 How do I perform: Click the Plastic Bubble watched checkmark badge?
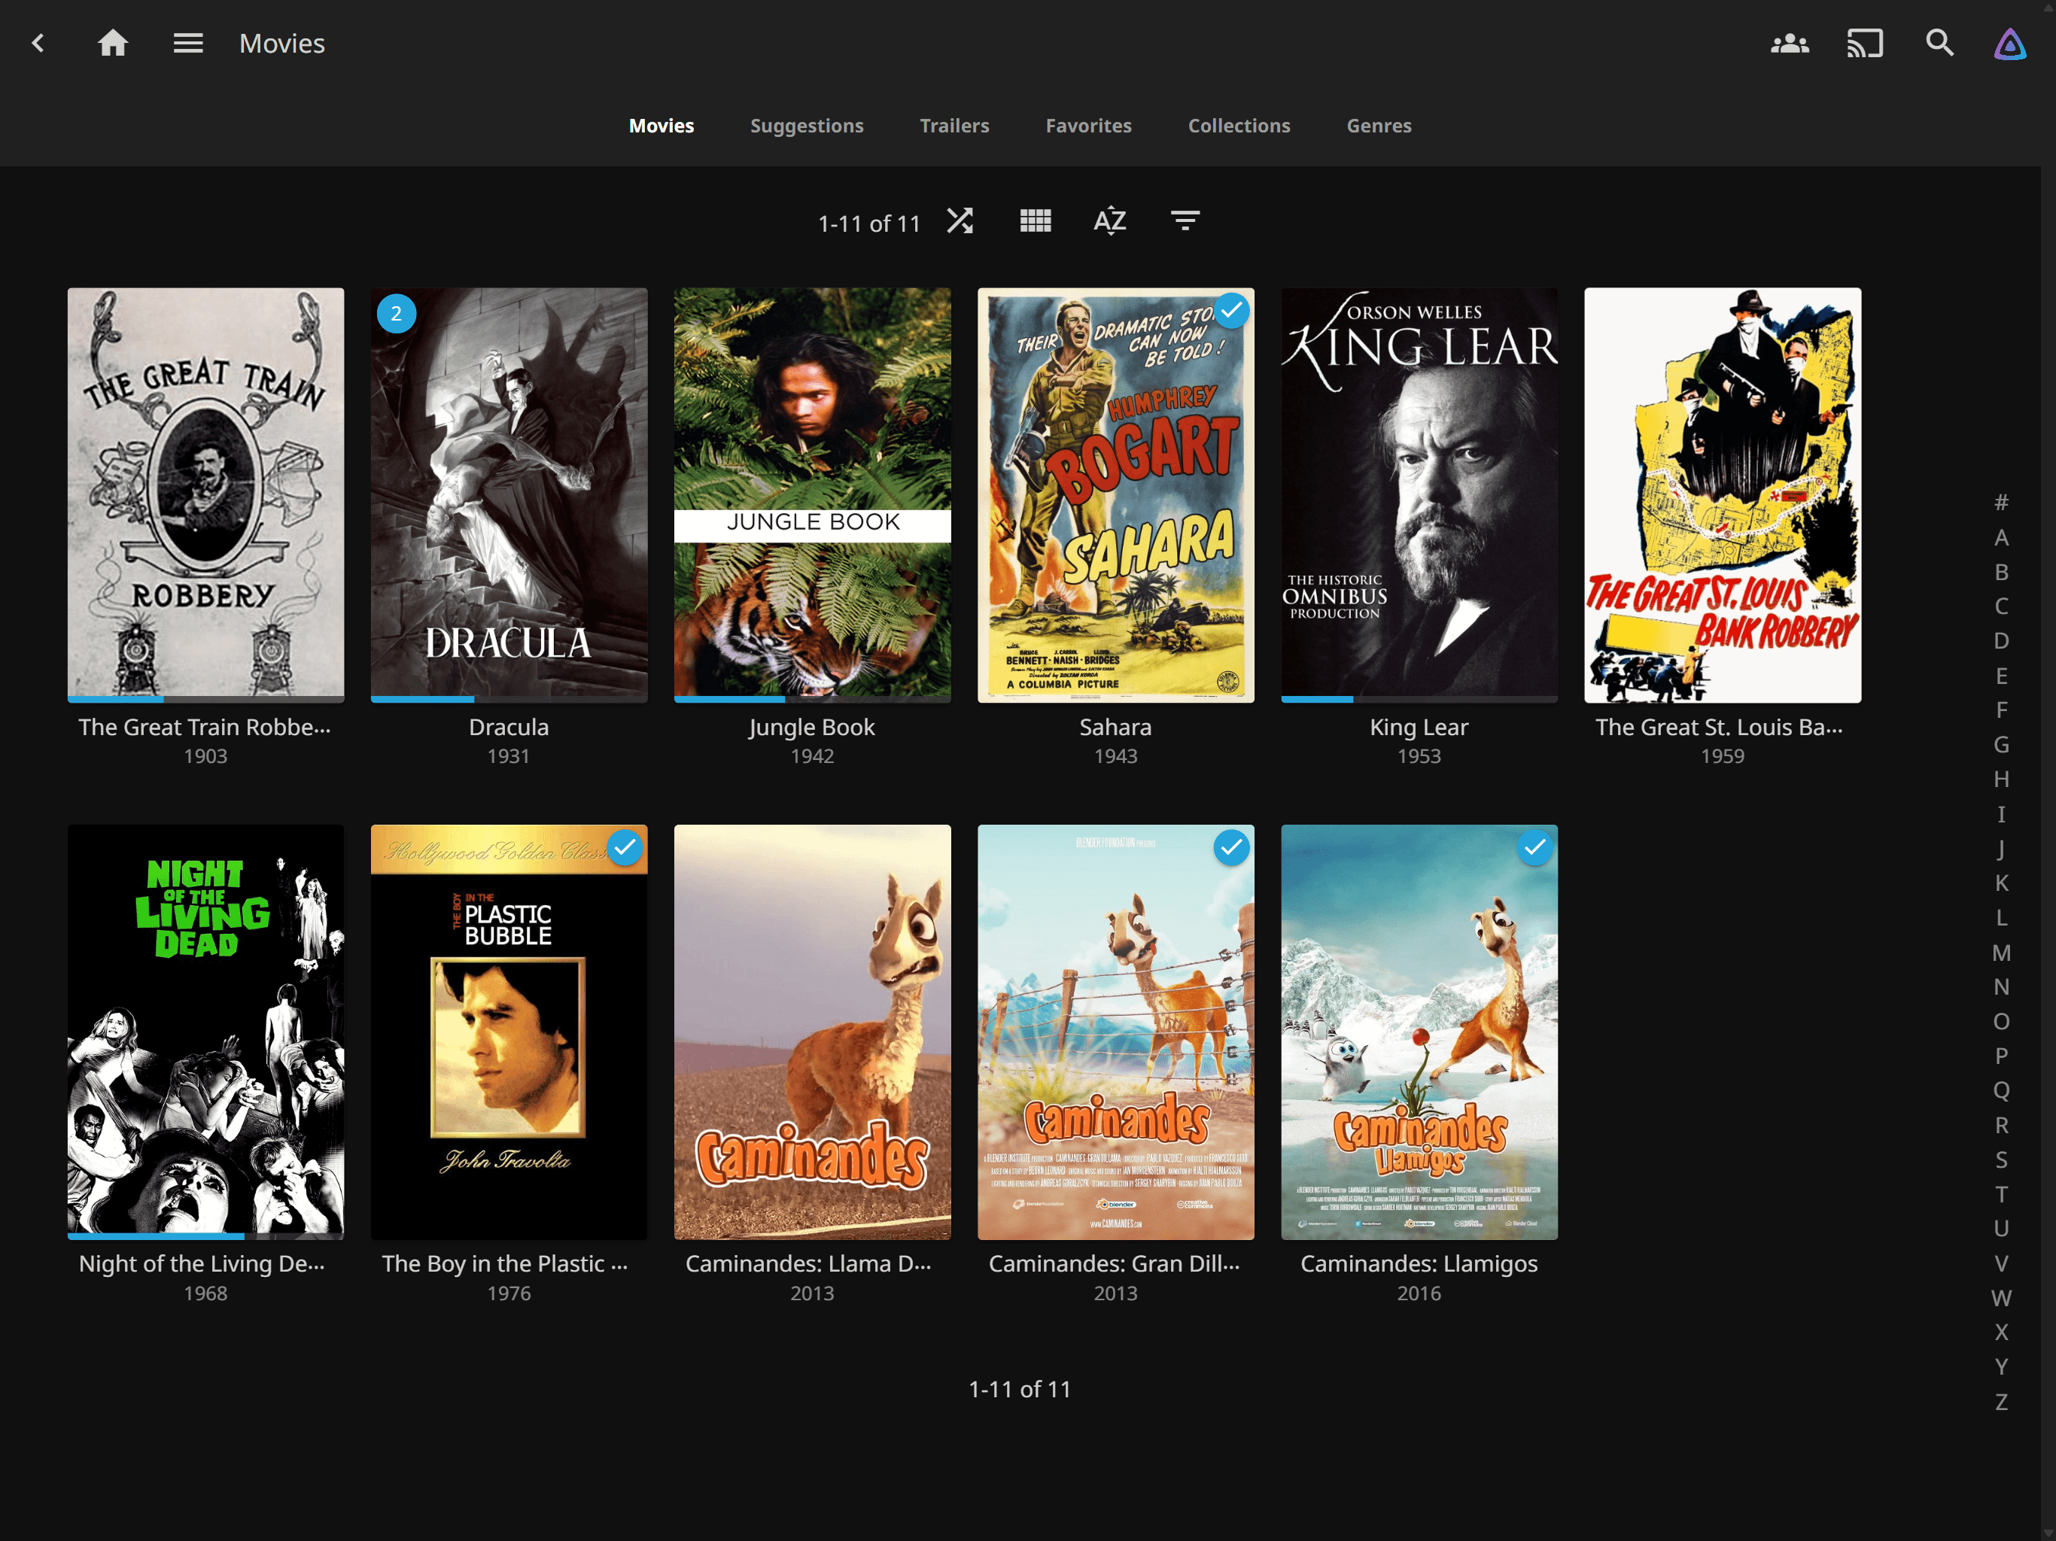tap(625, 848)
